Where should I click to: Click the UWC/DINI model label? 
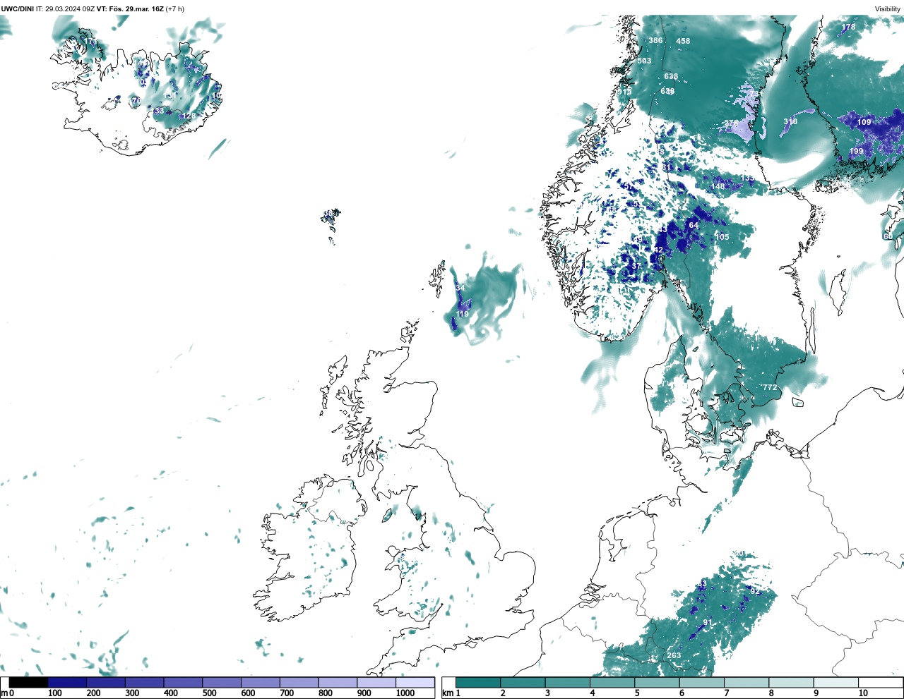[18, 8]
